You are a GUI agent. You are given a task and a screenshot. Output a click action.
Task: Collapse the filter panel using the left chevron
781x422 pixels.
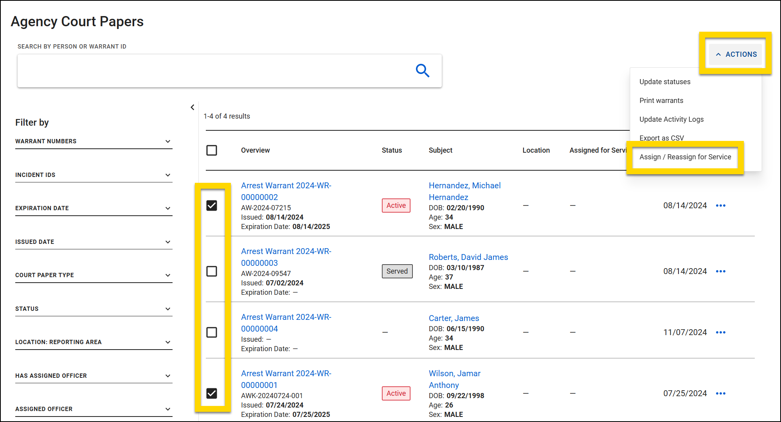[x=192, y=107]
